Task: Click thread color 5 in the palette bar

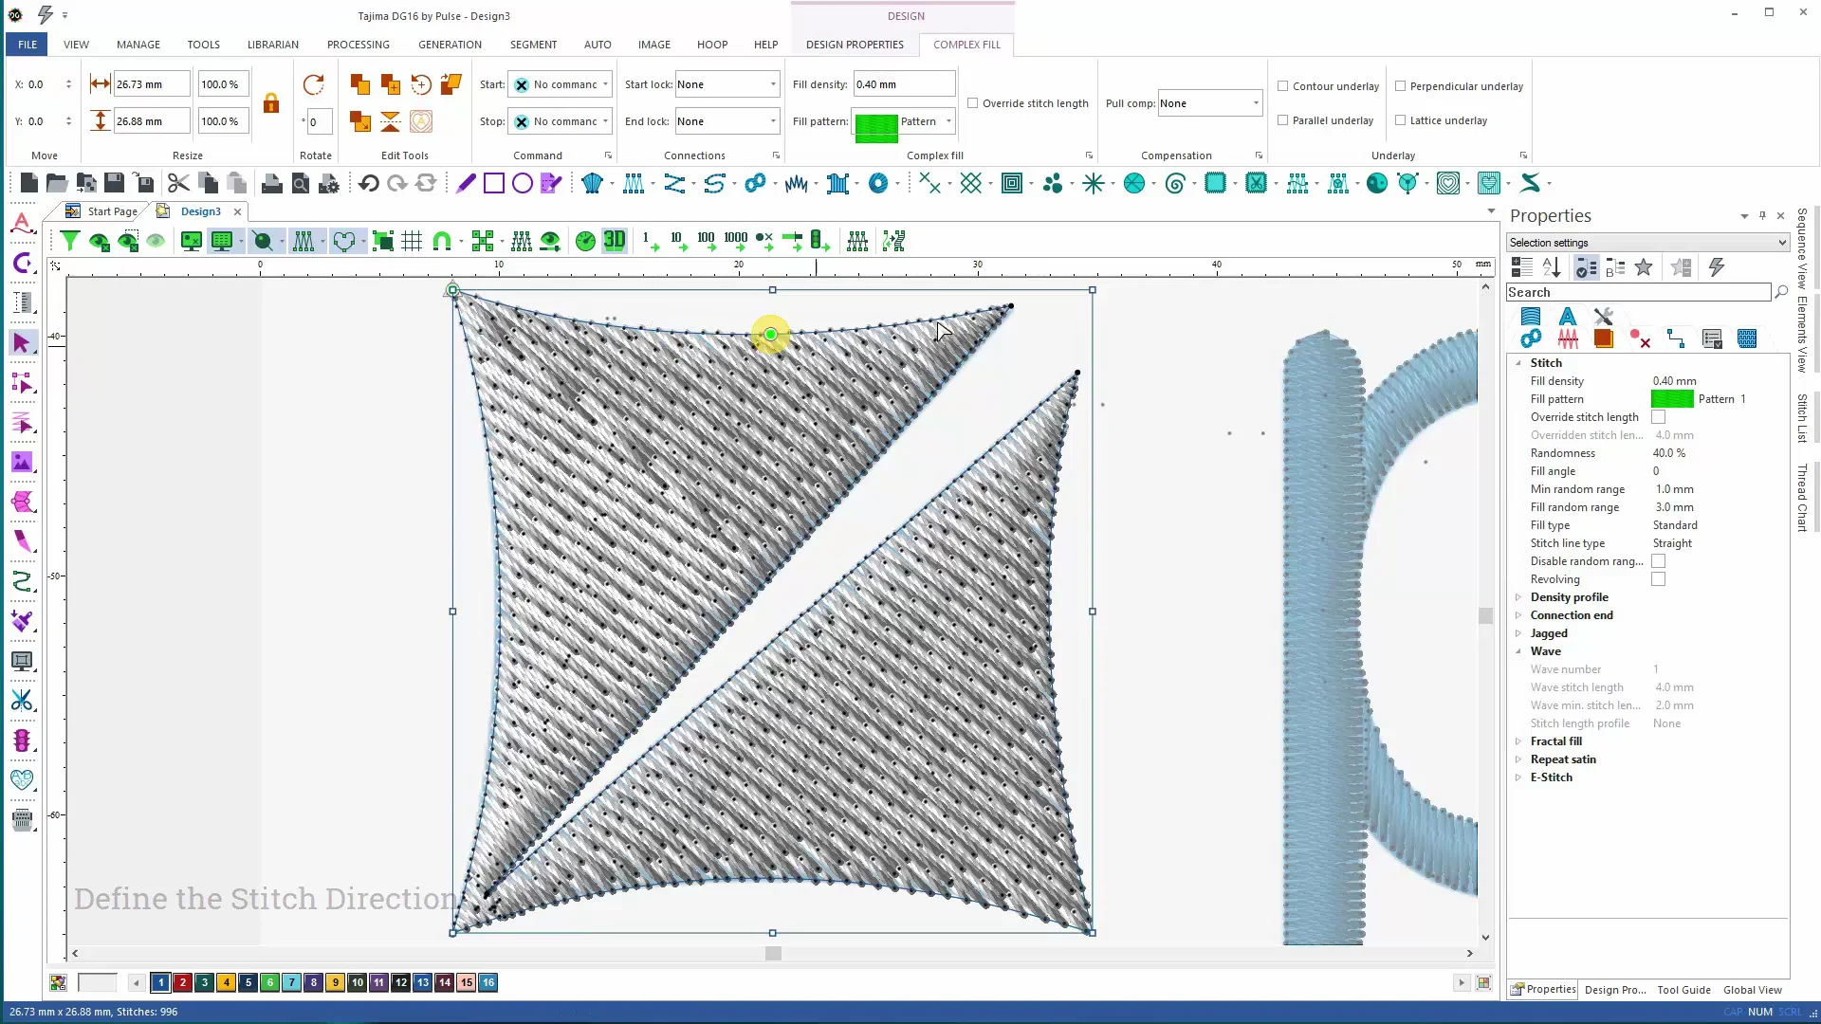Action: [x=248, y=983]
